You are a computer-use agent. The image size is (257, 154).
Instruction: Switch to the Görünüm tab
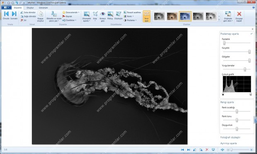tap(43, 8)
